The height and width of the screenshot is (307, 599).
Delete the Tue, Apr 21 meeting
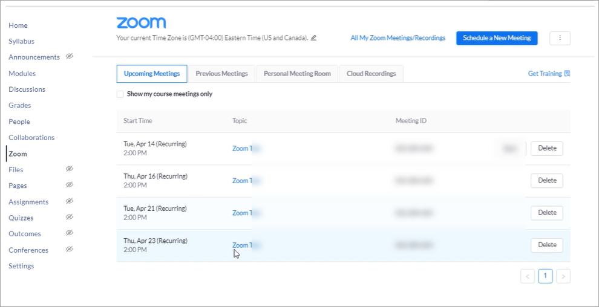tap(547, 213)
